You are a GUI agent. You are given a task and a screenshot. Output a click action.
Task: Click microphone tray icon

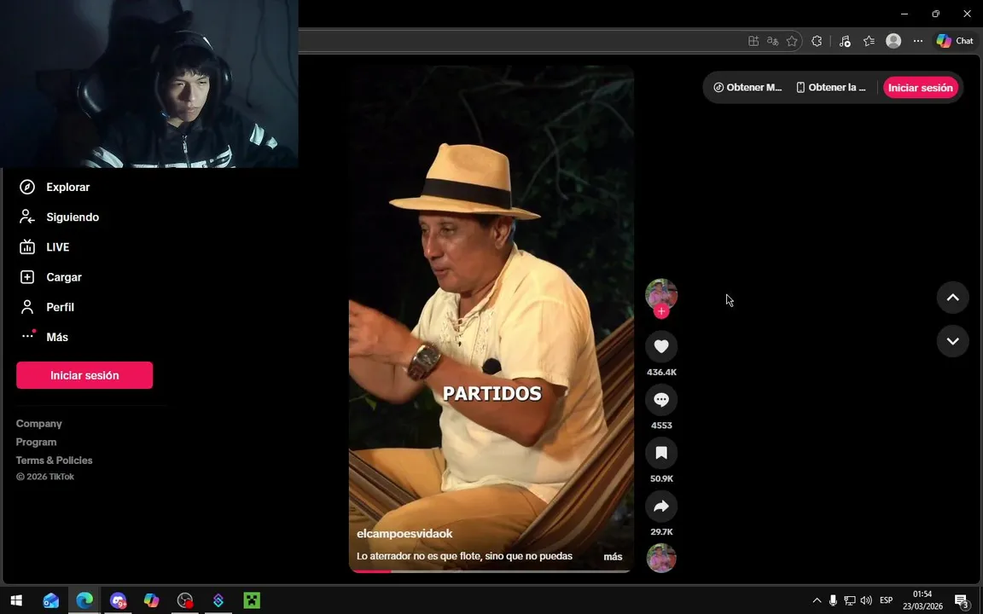point(833,600)
